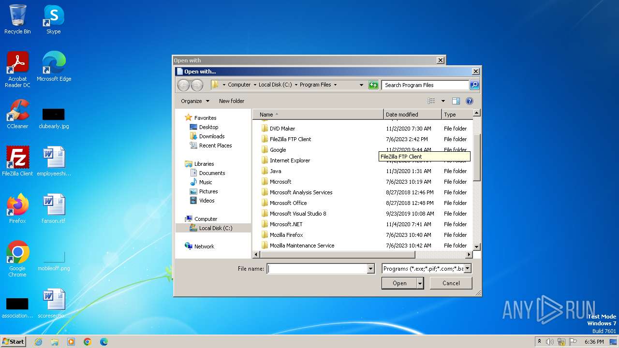Select FileZilla Client desktop icon
619x348 pixels.
tap(17, 161)
